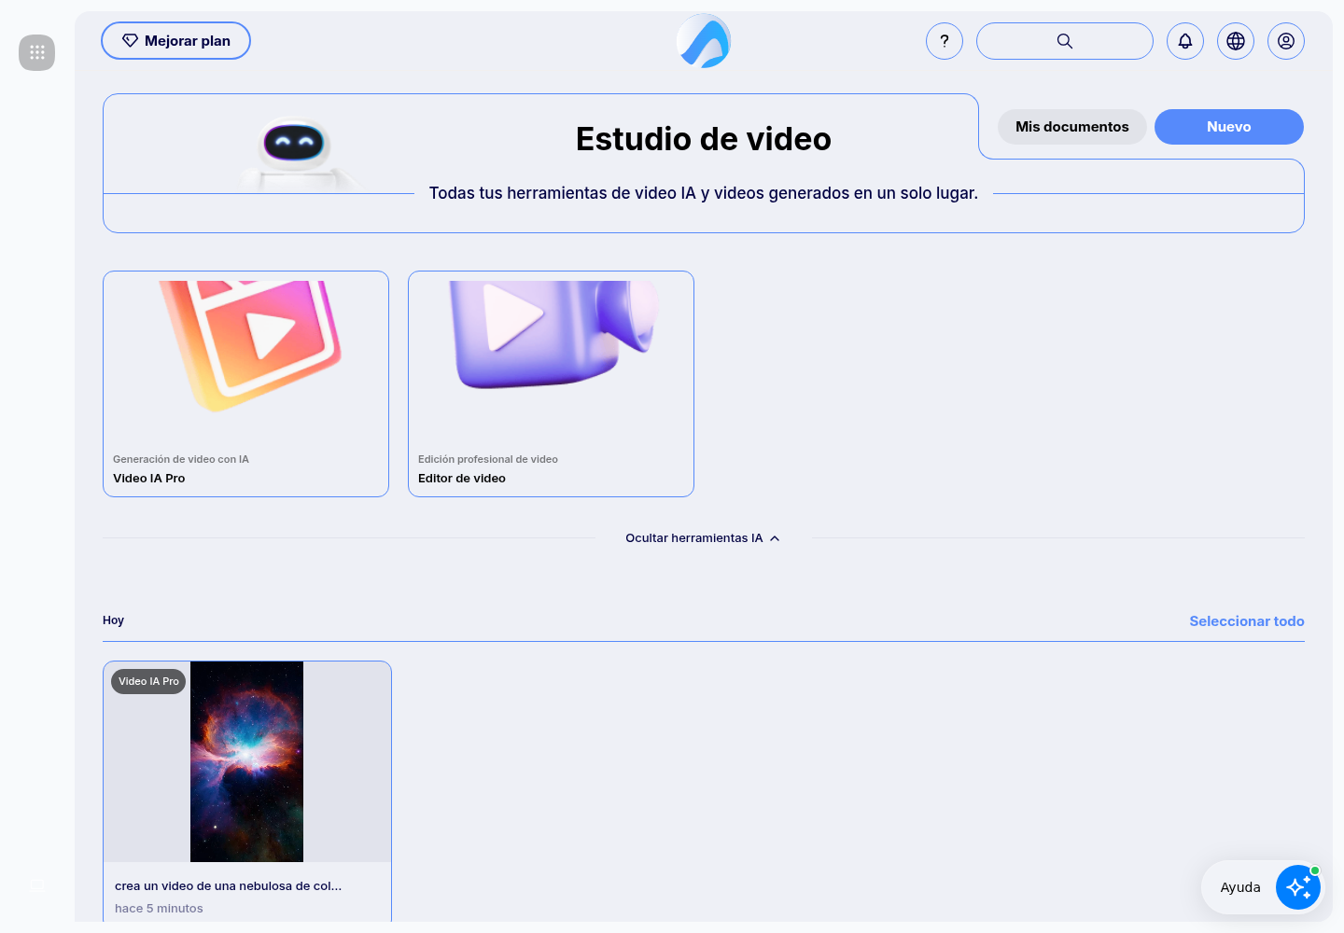Click the search field
The width and height of the screenshot is (1344, 933).
tap(1065, 41)
